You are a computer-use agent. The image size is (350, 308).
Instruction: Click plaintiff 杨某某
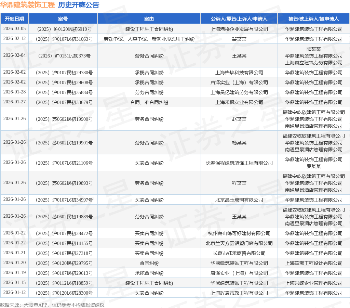(x=239, y=143)
